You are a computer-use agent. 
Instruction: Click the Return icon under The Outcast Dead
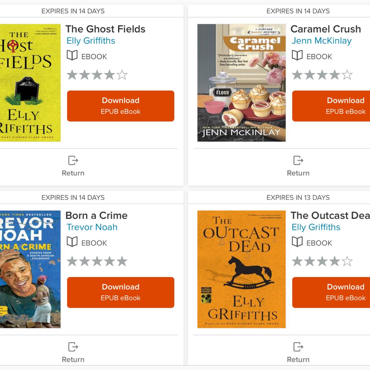[298, 347]
